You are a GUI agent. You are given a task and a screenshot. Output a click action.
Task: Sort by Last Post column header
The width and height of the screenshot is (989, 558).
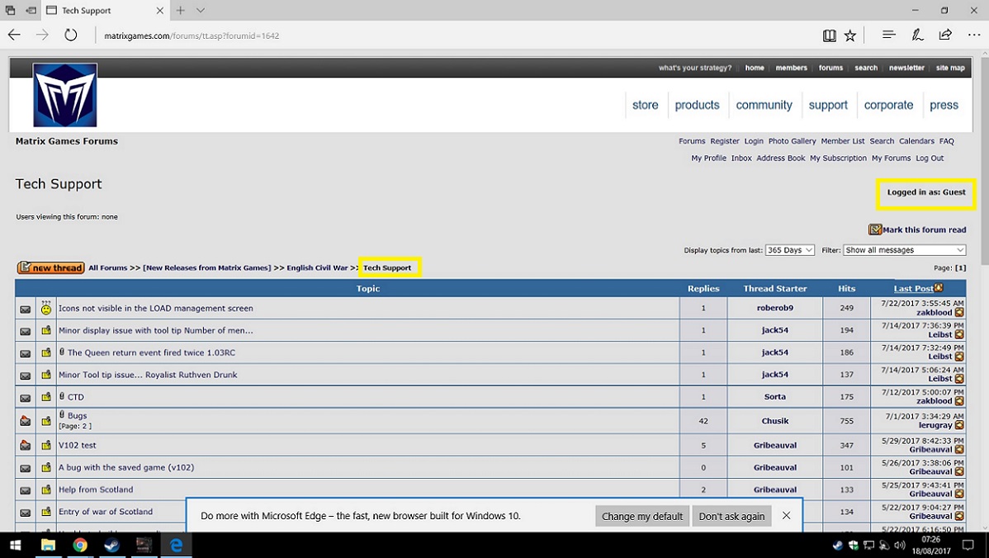(x=913, y=288)
